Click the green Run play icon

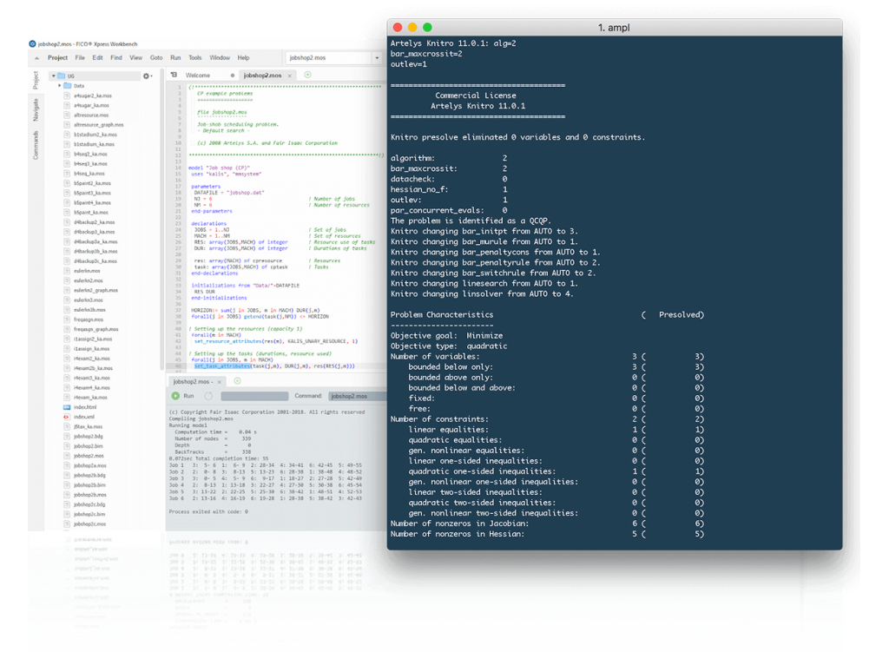(x=175, y=395)
